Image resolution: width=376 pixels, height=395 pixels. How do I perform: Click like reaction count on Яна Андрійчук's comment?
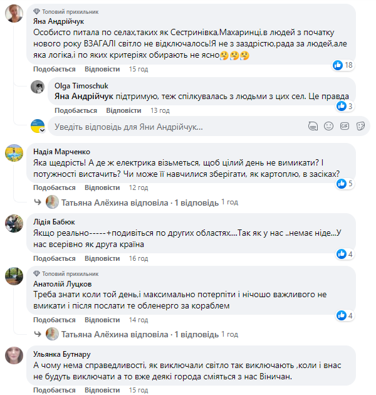(343, 65)
